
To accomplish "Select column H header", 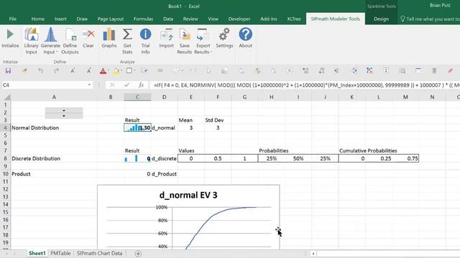I will 272,97.
